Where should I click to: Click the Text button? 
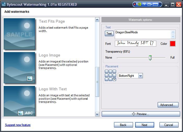(x=109, y=34)
